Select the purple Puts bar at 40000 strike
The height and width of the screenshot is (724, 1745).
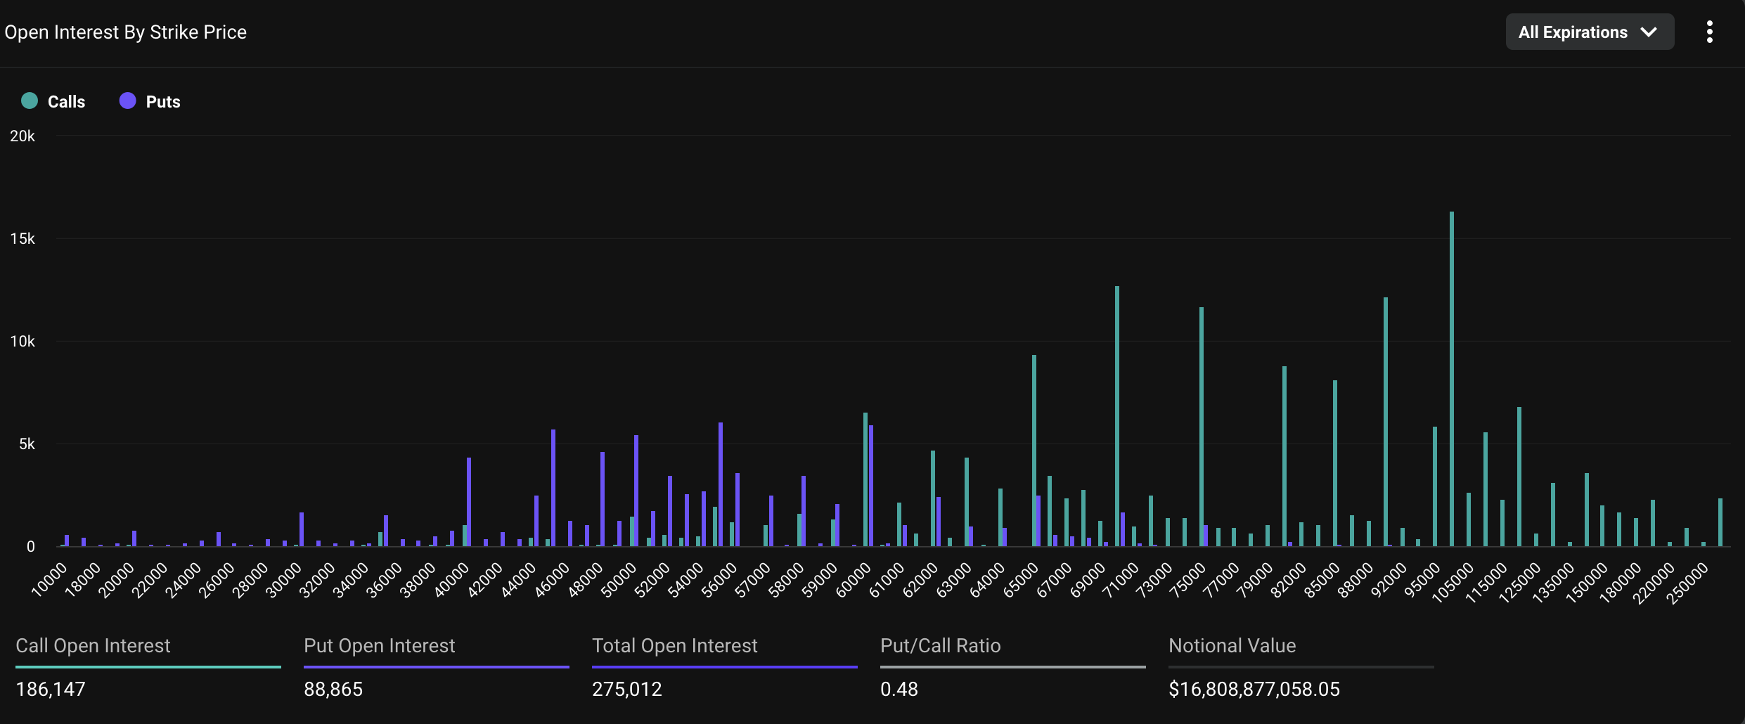(469, 502)
